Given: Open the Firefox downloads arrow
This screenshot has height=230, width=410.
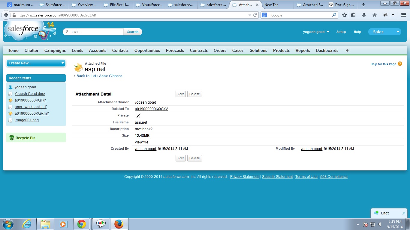Looking at the screenshot, I should pyautogui.click(x=364, y=15).
